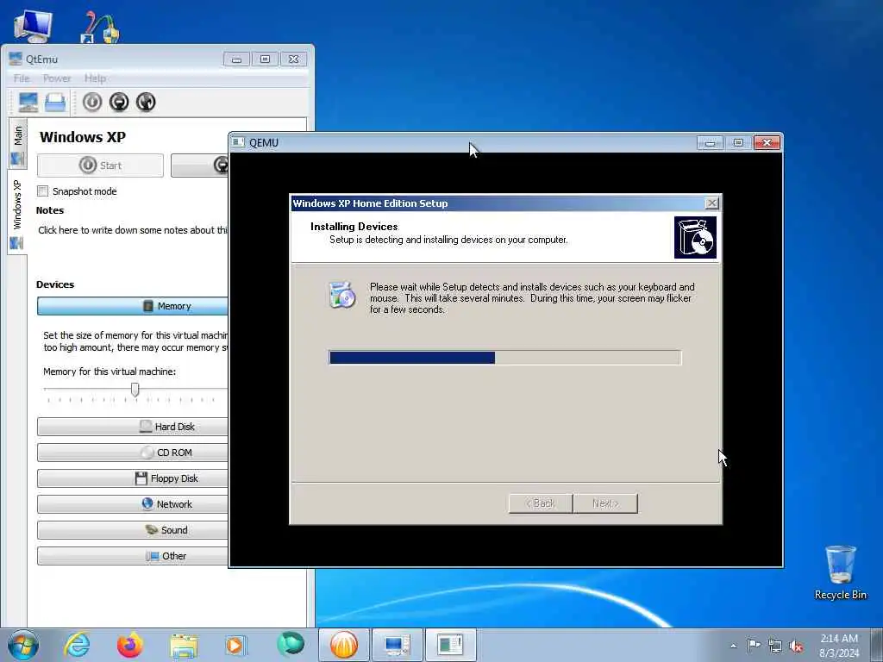Click the Installing Devices progress bar
The image size is (883, 662).
pyautogui.click(x=505, y=358)
